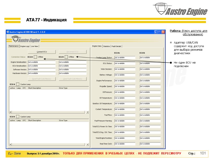
Task: Click the Engine-Serialnumber field for ECU A
Action: click(42, 62)
